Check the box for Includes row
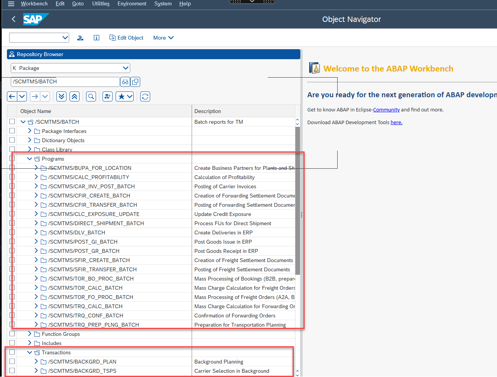 point(12,343)
